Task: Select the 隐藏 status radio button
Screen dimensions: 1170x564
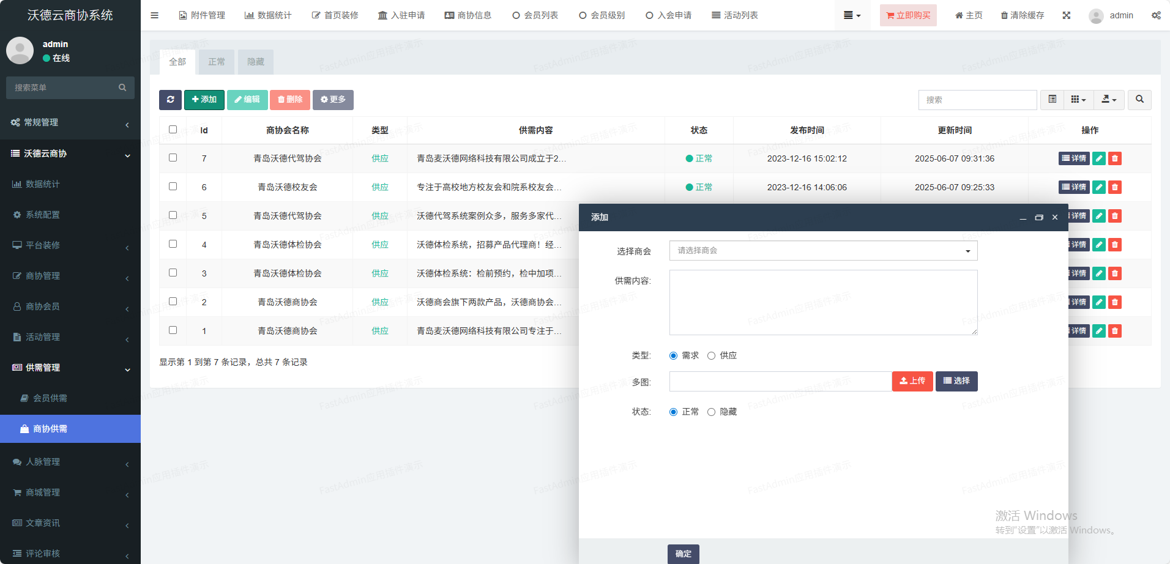Action: tap(711, 412)
